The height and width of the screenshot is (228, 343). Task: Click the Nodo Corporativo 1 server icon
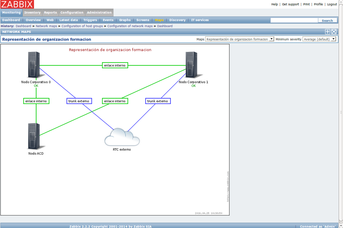click(x=192, y=65)
